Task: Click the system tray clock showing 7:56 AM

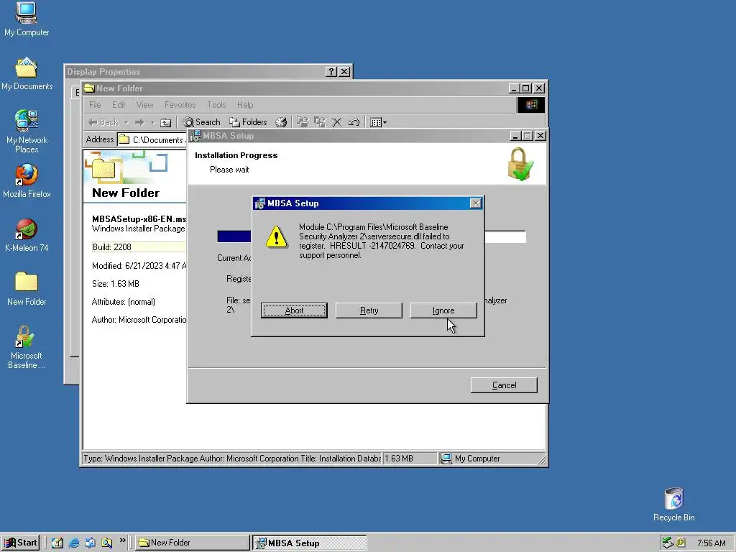Action: click(711, 543)
